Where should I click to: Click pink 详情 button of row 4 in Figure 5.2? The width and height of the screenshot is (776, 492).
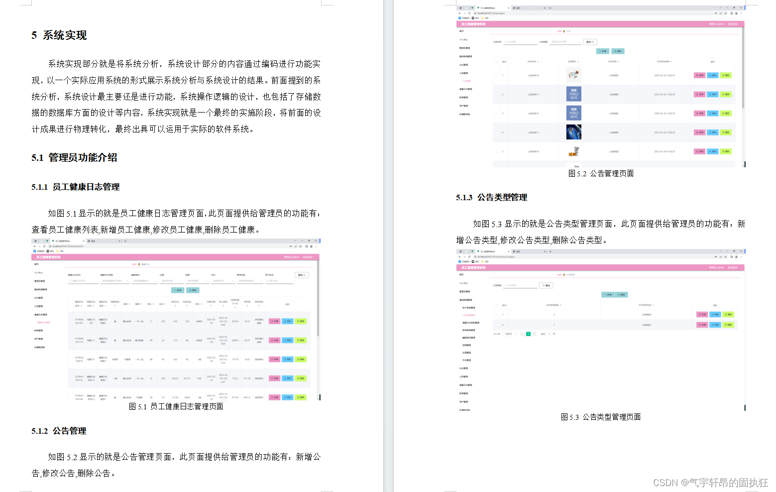coord(699,132)
